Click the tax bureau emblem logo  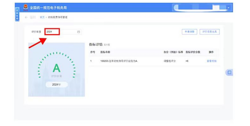25,7
